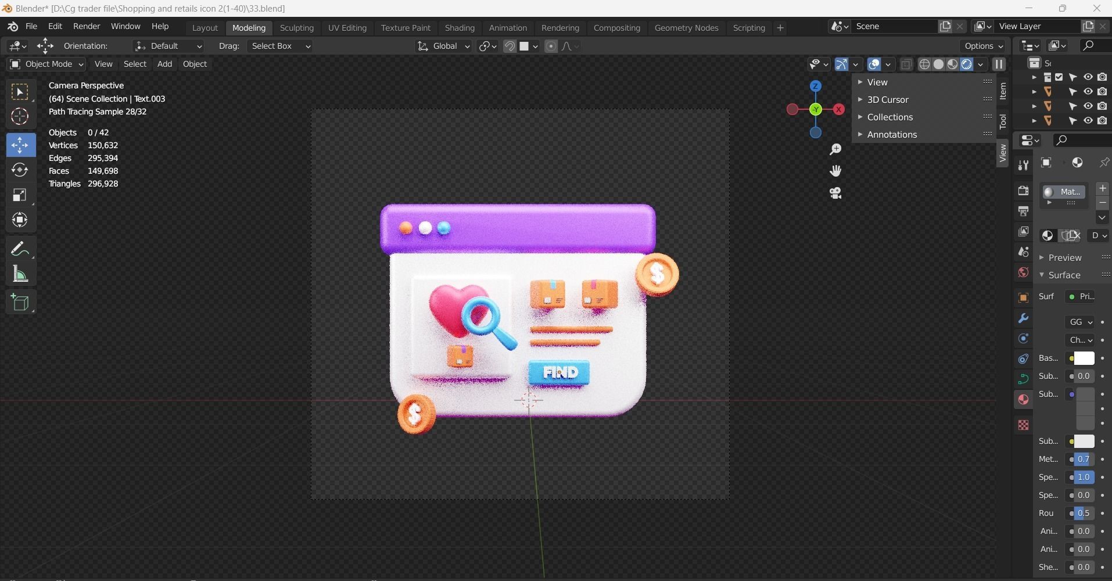The width and height of the screenshot is (1112, 581).
Task: Open the sidebar Item tab
Action: [1003, 91]
